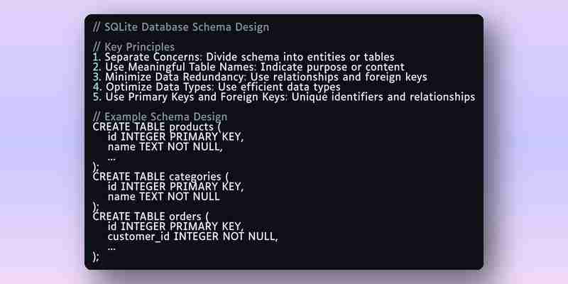Click the Example Schema Design comment

click(x=160, y=116)
